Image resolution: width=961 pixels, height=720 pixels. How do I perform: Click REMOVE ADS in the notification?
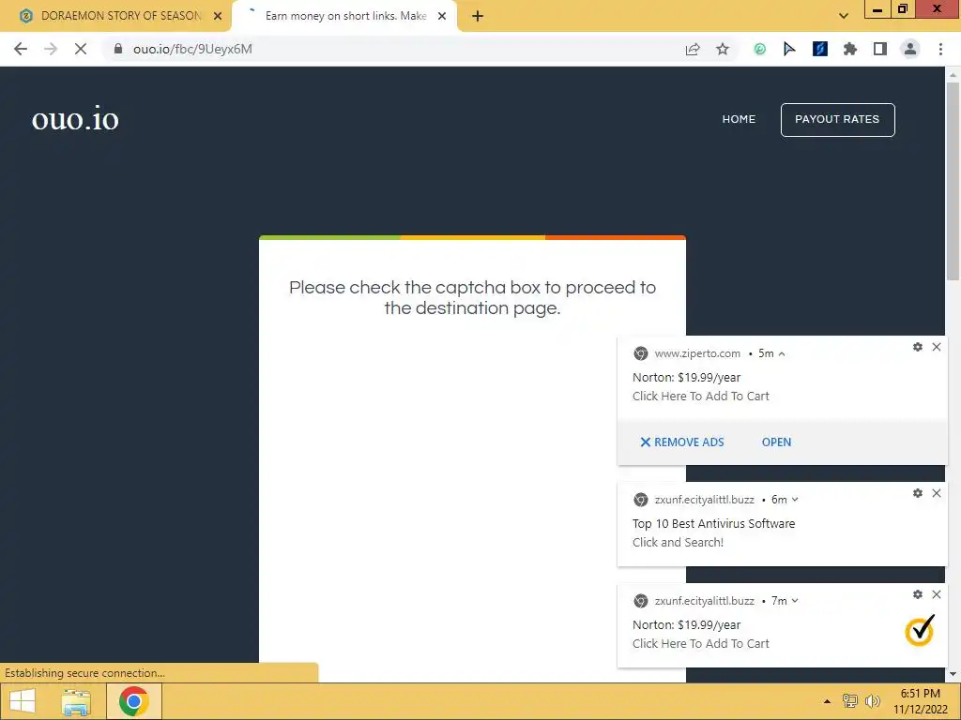point(682,442)
